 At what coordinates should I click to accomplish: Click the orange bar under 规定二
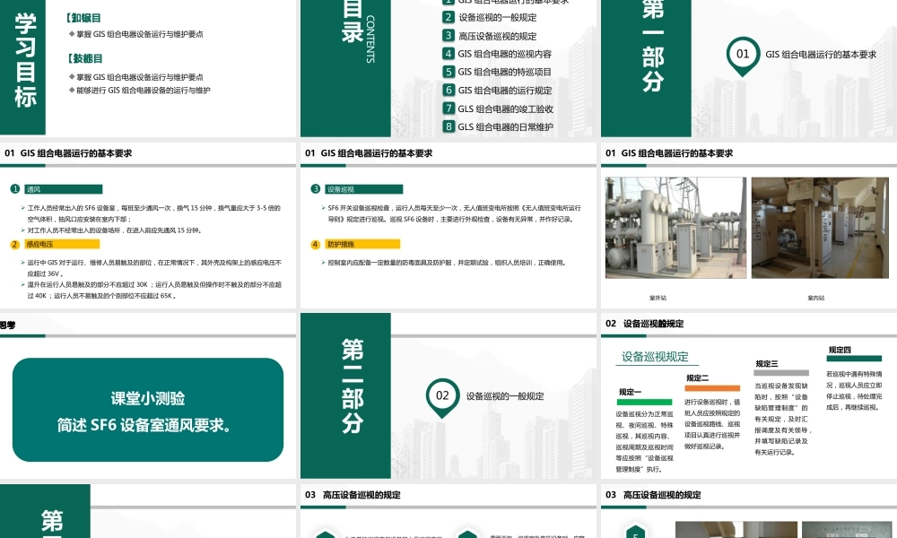tap(712, 388)
